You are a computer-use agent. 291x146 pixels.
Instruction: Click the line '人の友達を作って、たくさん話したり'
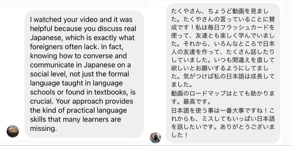pyautogui.click(x=223, y=52)
